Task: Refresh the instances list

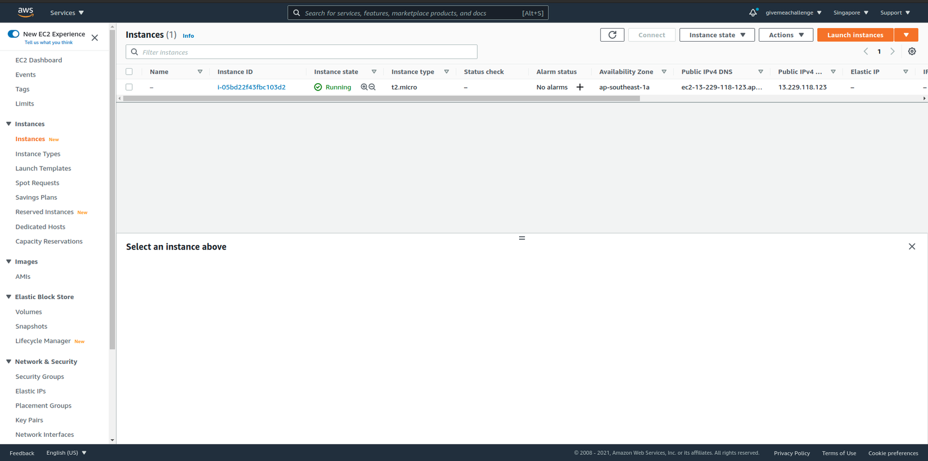Action: click(x=612, y=35)
